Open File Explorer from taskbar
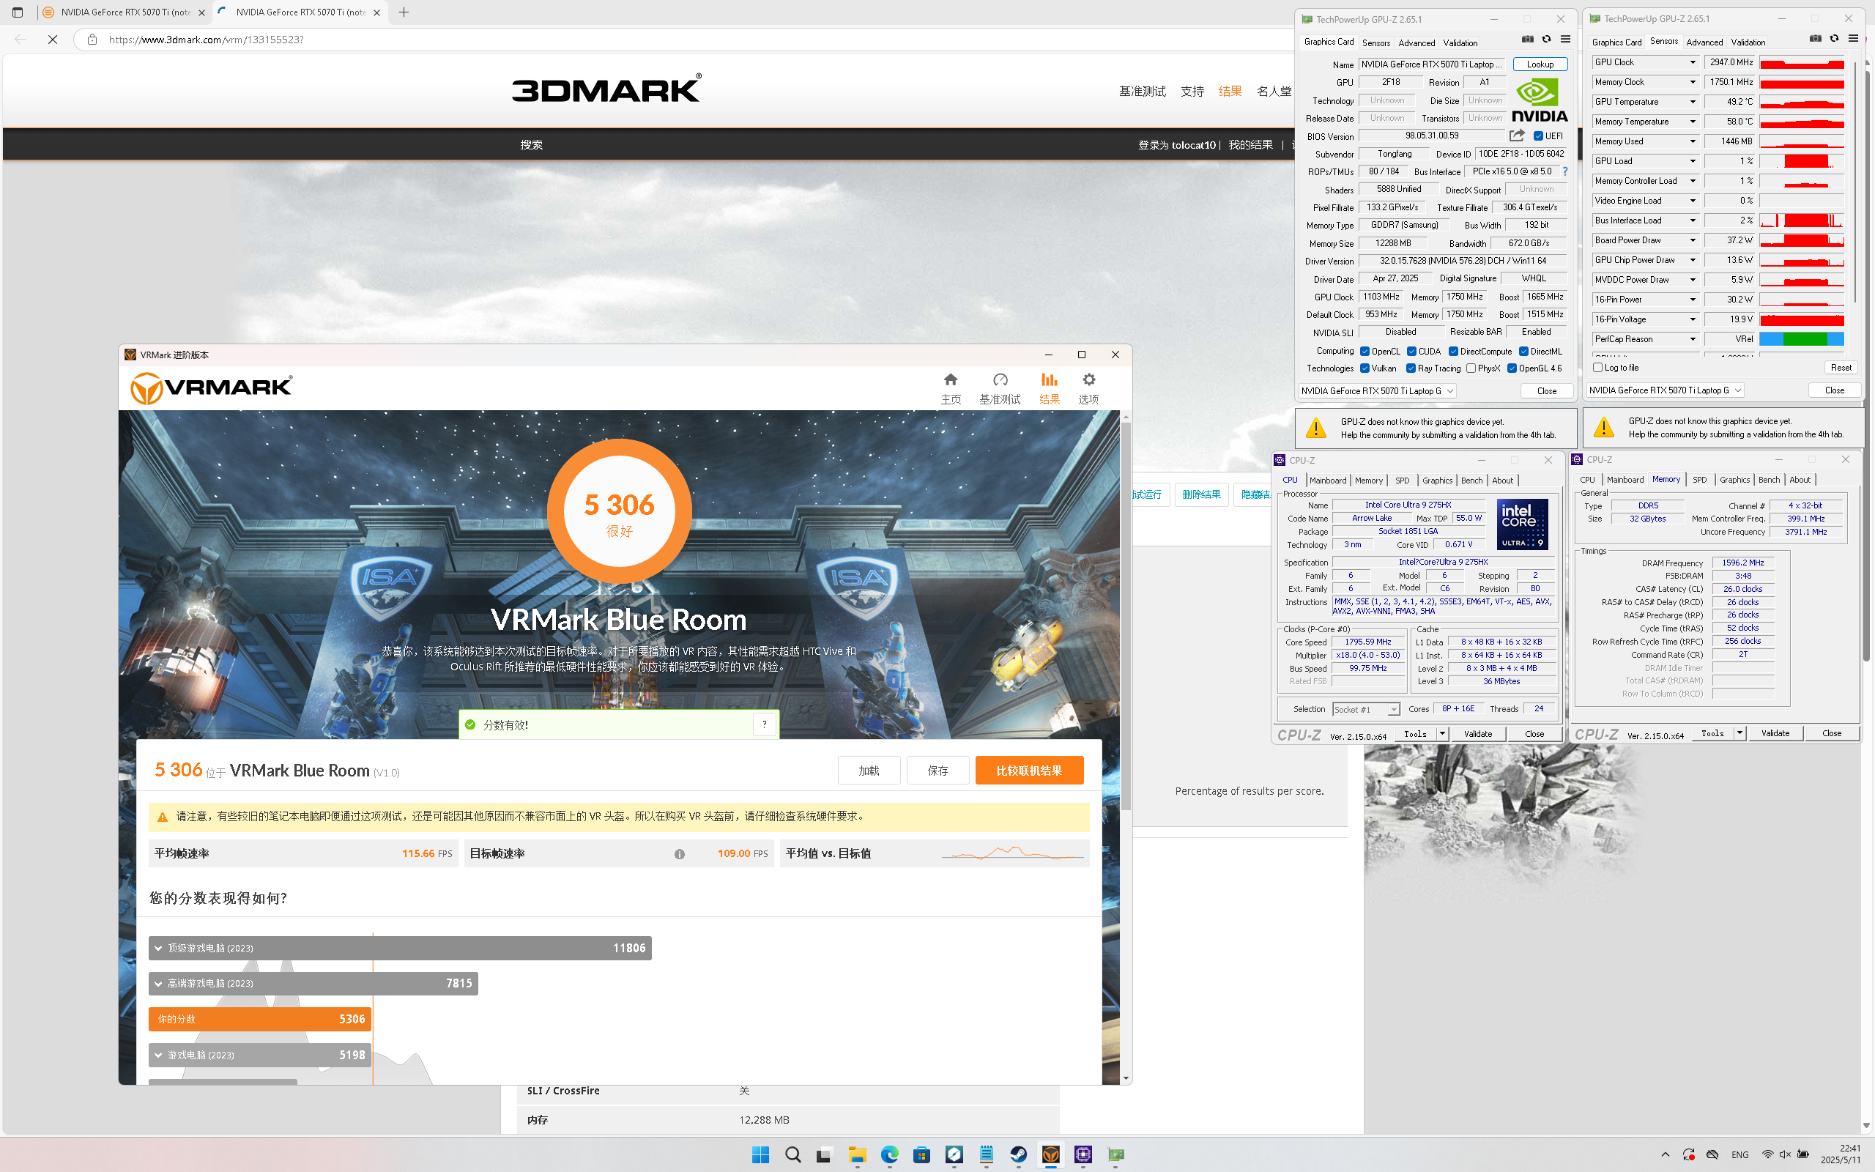 click(x=857, y=1154)
